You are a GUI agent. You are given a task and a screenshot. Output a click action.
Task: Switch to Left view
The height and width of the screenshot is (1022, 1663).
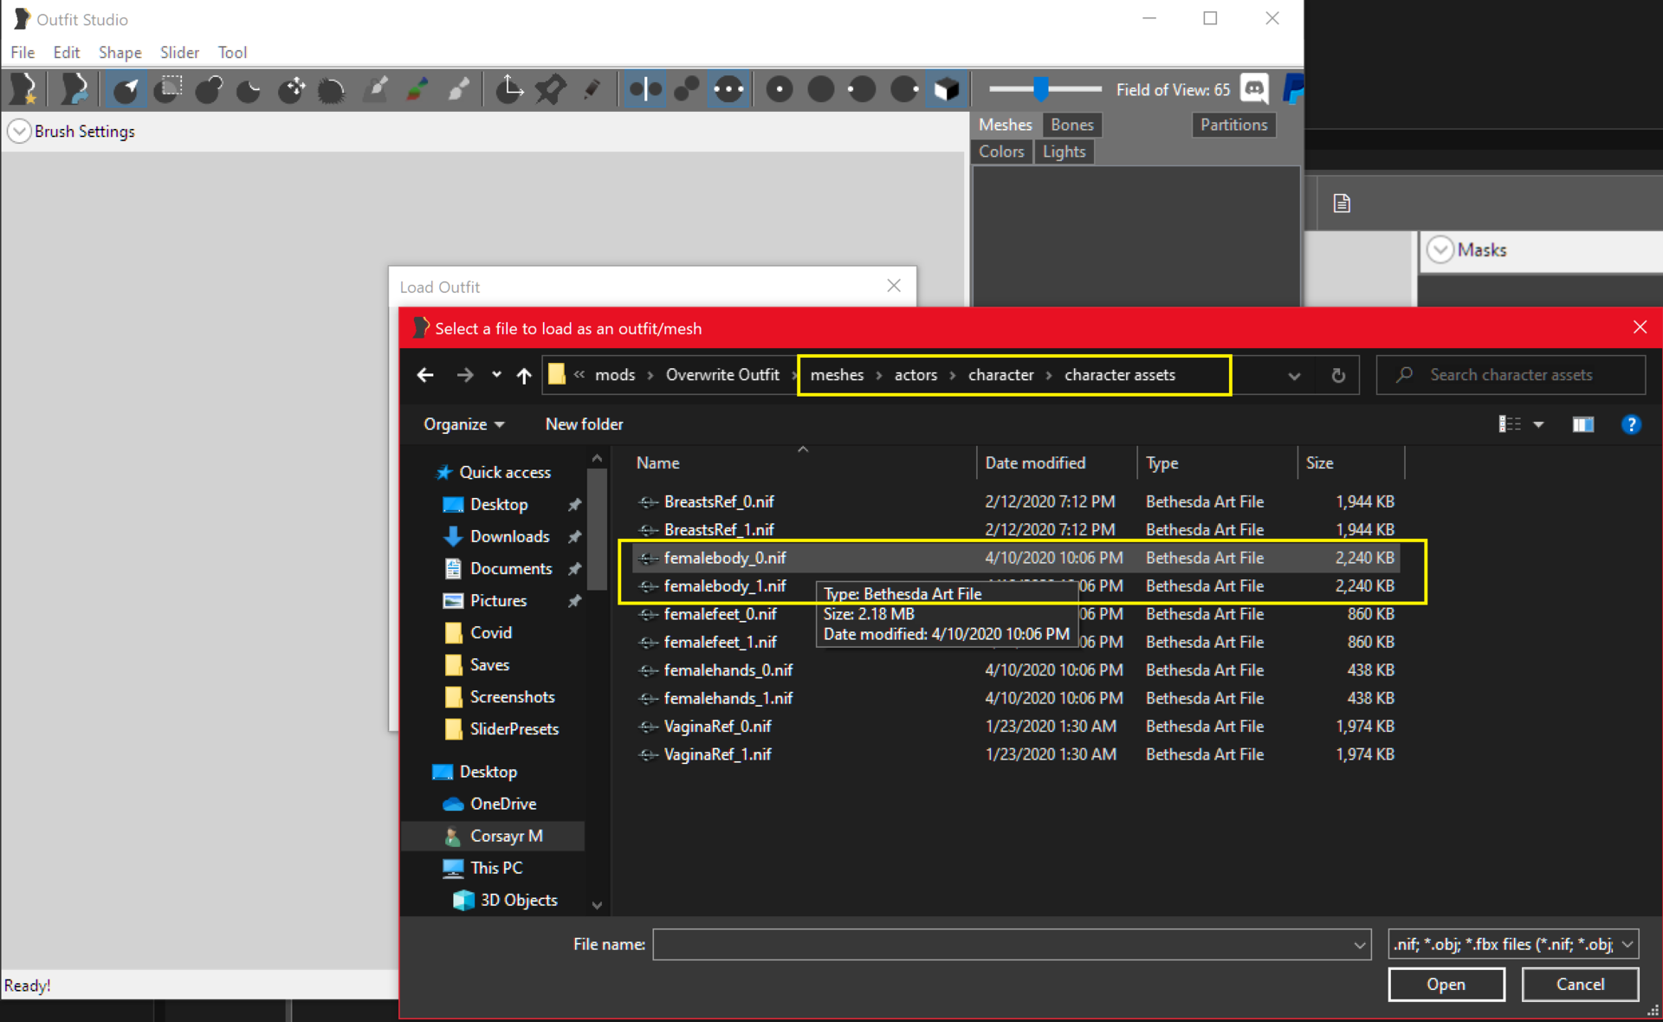click(862, 89)
